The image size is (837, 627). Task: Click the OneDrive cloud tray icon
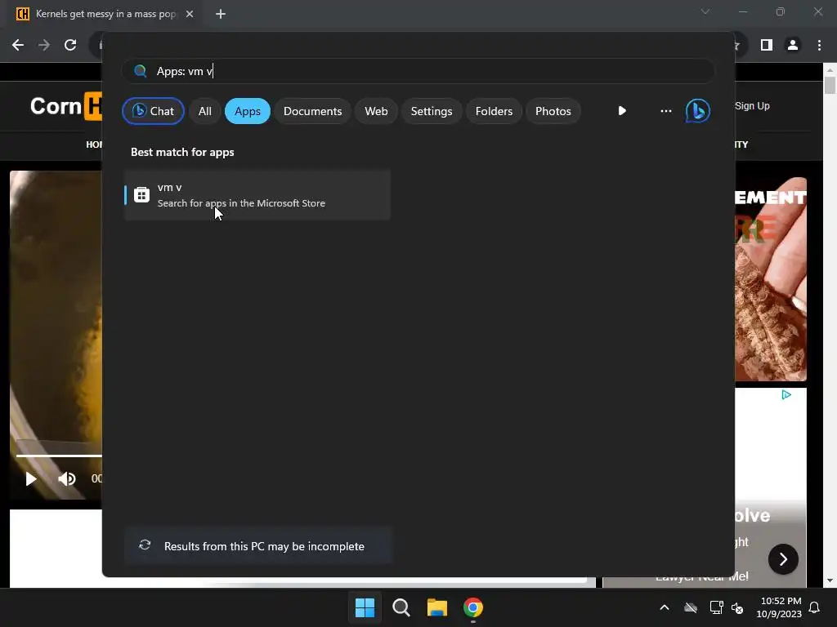coord(691,607)
